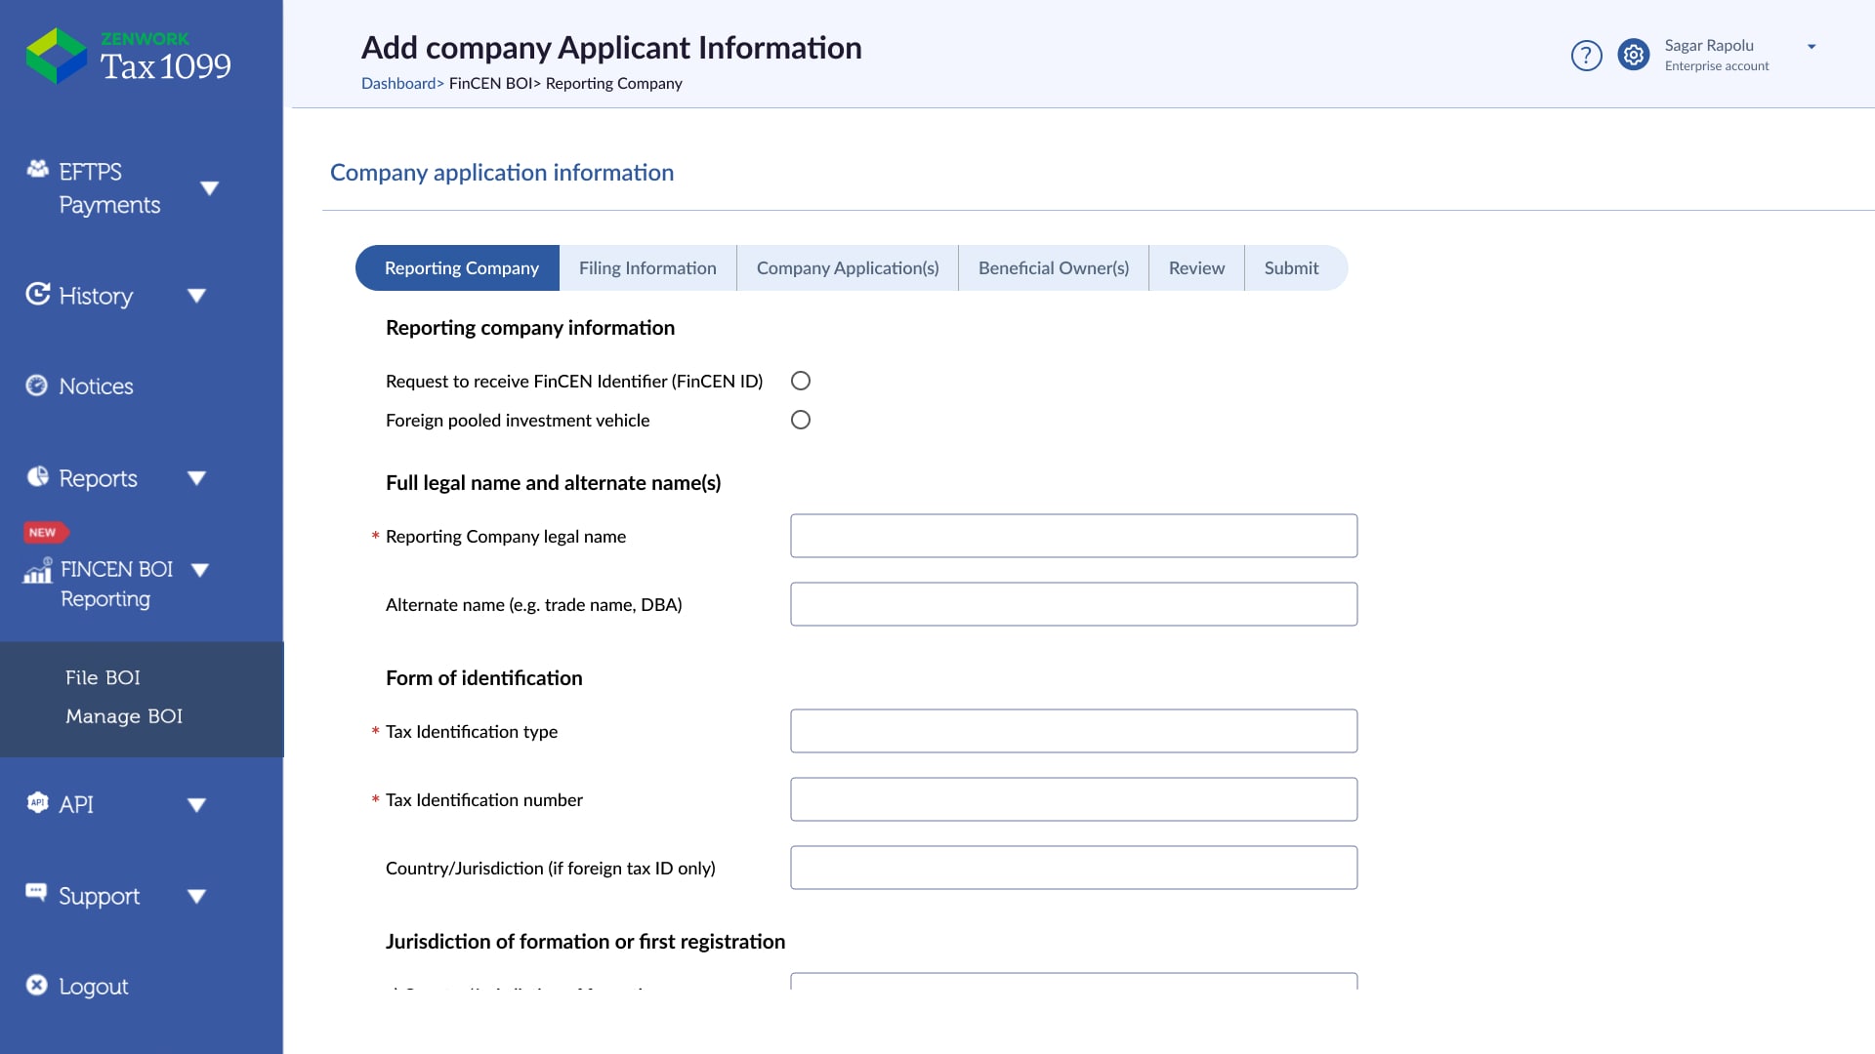
Task: Click the Tax Identification number field
Action: click(1073, 799)
